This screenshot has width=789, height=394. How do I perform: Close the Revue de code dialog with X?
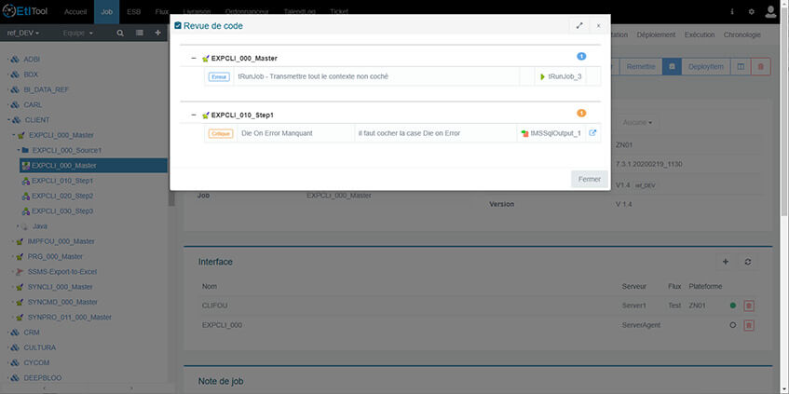[598, 26]
